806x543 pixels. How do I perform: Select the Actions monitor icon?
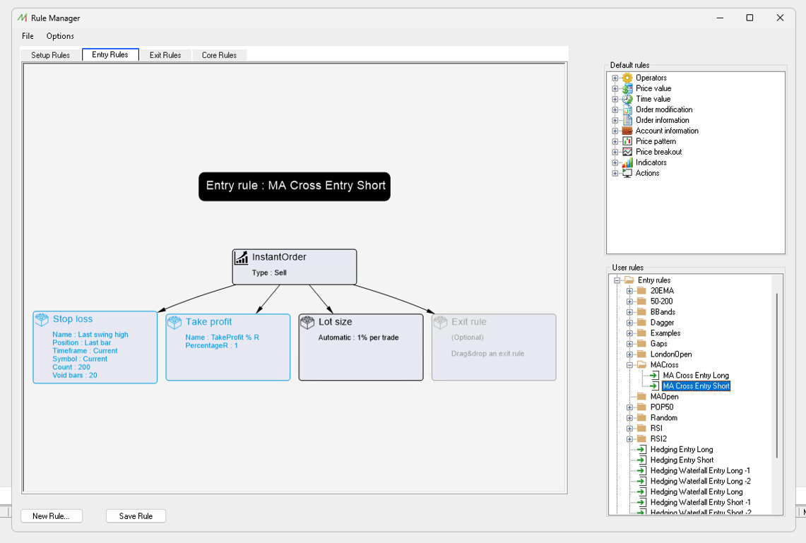627,173
